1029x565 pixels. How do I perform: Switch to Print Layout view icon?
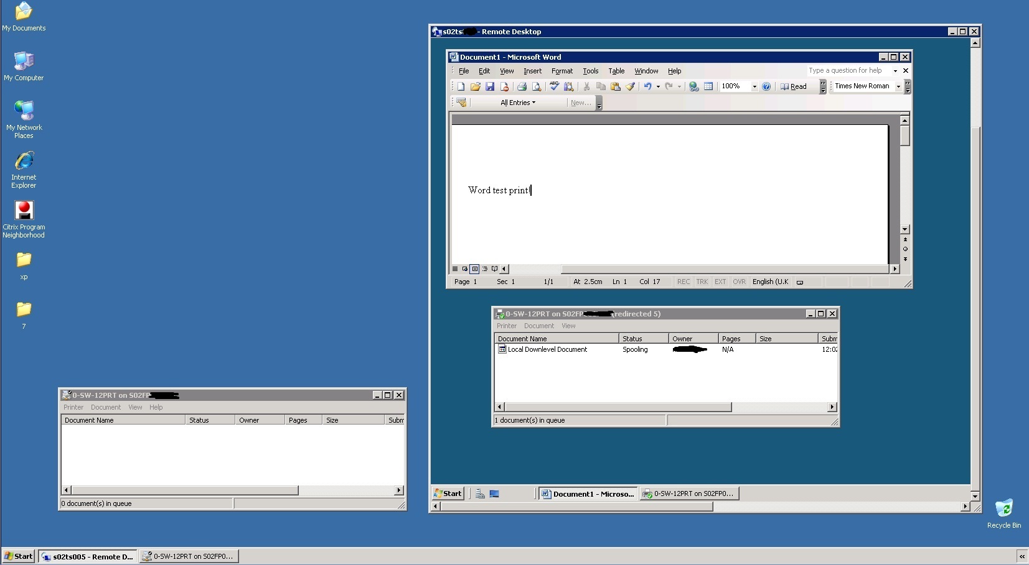tap(474, 269)
